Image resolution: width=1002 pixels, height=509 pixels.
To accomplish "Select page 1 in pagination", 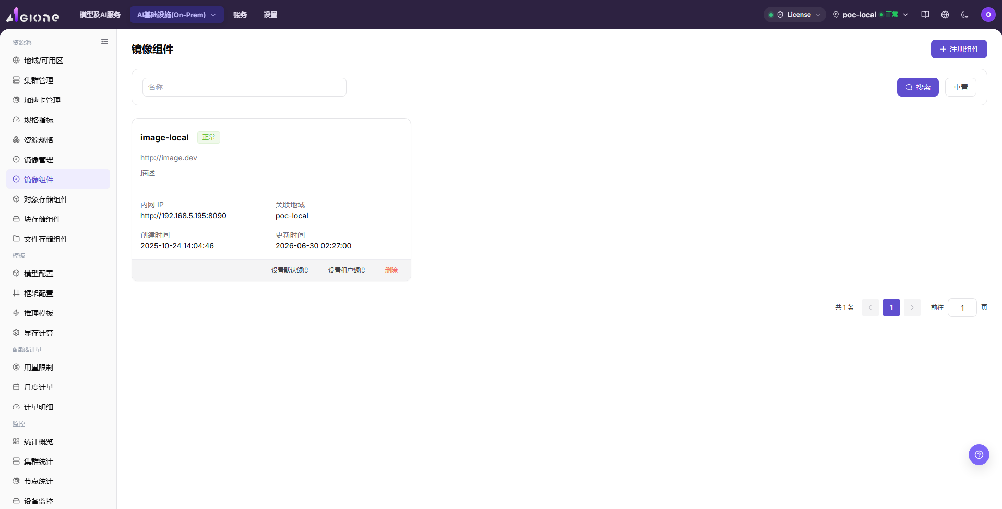I will 891,307.
